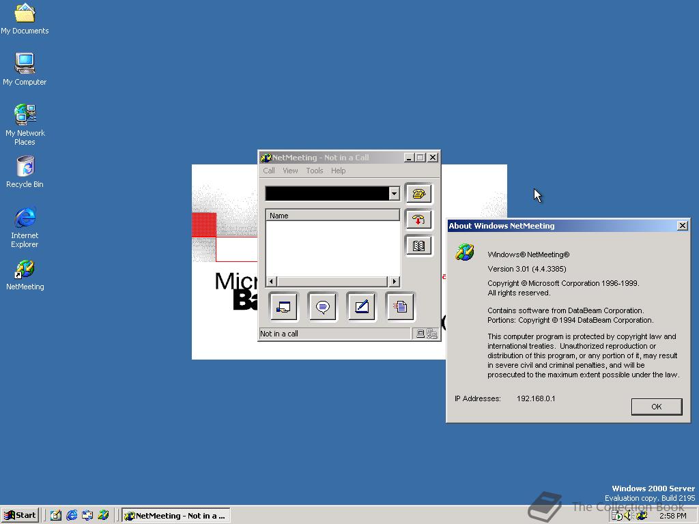Viewport: 699px width, 524px height.
Task: Select the NetMeeting desktop shortcut
Action: (25, 276)
